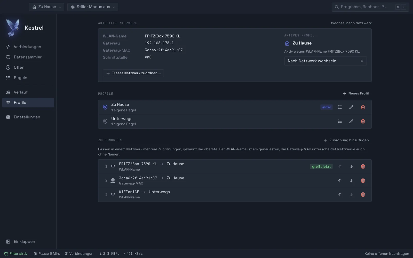Move the WIFIonICE mapping up
The height and width of the screenshot is (258, 413).
340,195
